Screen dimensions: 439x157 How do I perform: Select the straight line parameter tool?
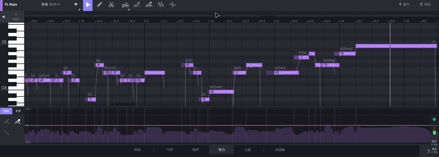[x=6, y=132]
